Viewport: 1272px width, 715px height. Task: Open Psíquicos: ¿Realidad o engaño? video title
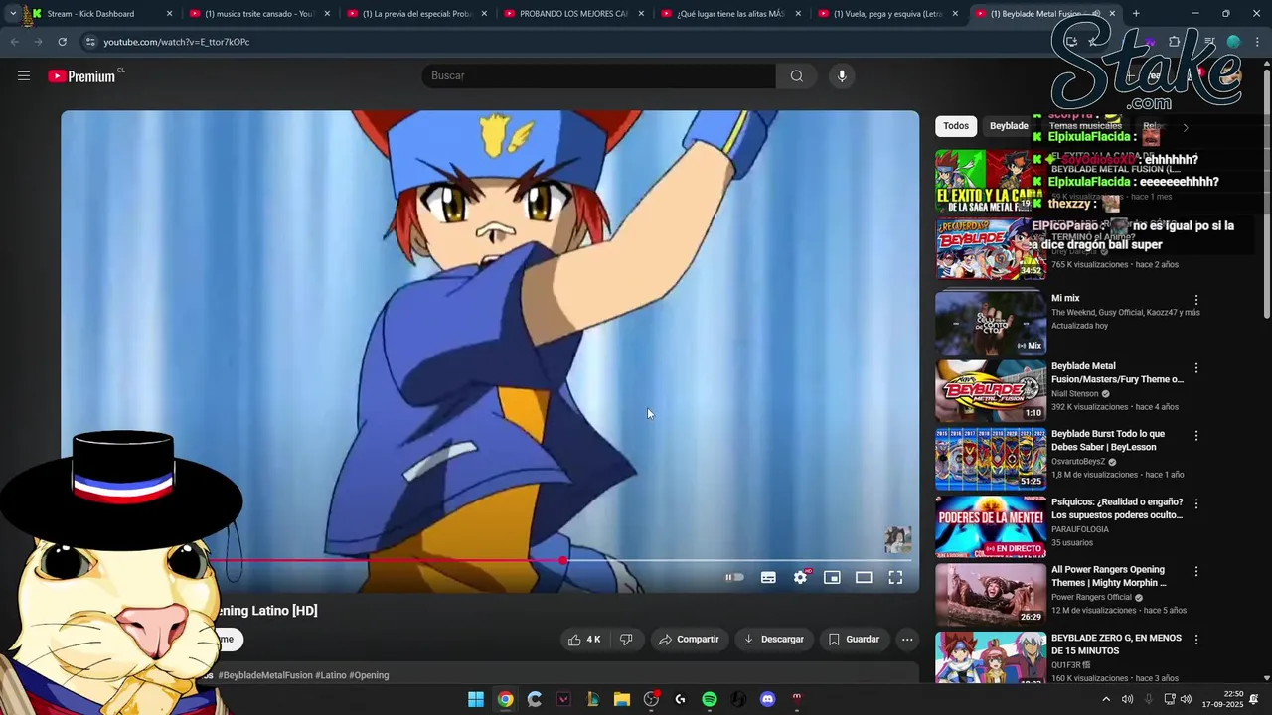point(1117,508)
